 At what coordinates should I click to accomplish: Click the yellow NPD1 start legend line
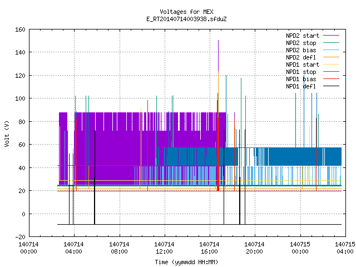pyautogui.click(x=331, y=65)
